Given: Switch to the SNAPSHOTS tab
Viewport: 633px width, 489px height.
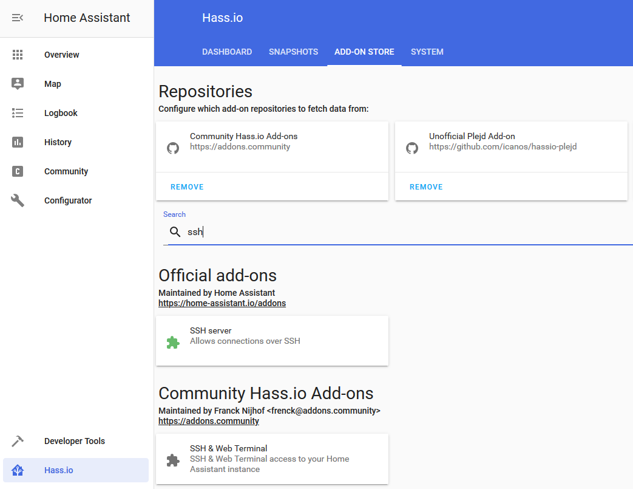Looking at the screenshot, I should (293, 52).
